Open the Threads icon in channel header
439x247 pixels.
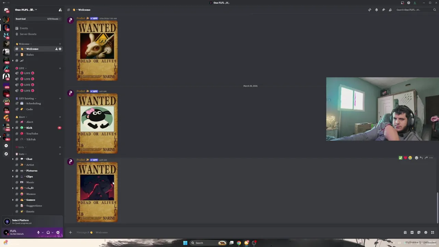coord(369,10)
